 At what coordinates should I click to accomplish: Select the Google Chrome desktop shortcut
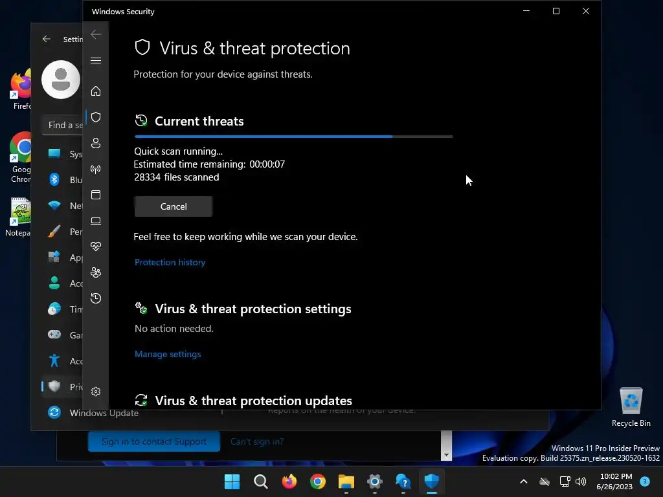[20, 158]
